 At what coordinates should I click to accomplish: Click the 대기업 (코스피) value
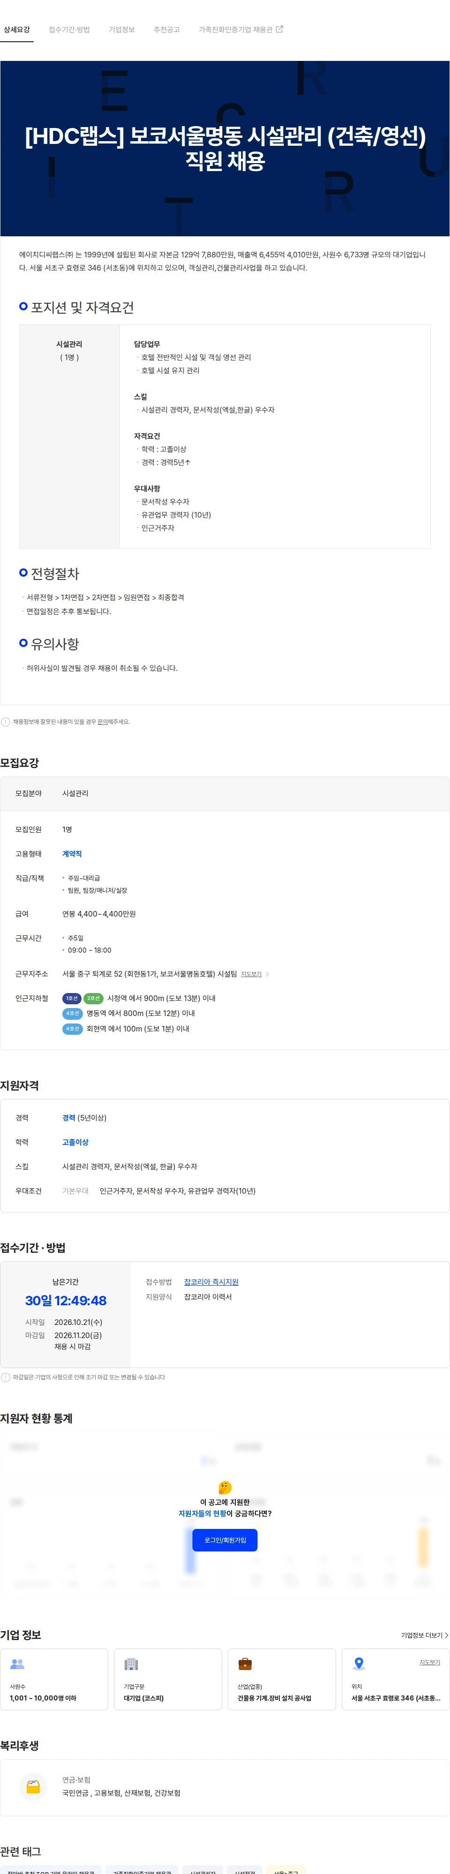point(143,1698)
